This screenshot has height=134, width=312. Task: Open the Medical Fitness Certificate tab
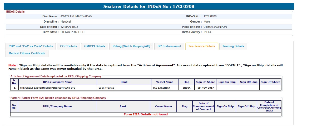pos(27,53)
